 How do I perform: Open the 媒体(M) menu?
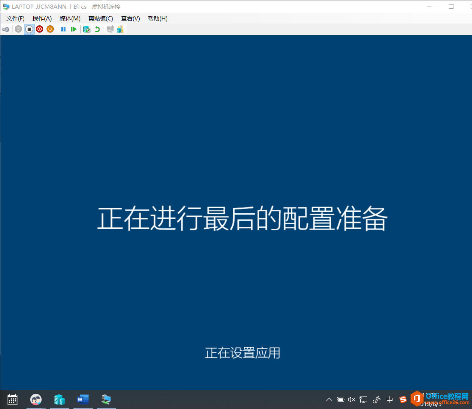click(70, 19)
